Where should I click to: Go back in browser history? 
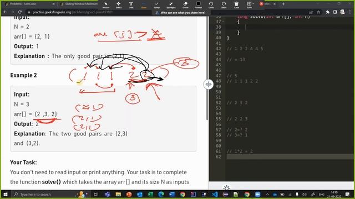5,12
